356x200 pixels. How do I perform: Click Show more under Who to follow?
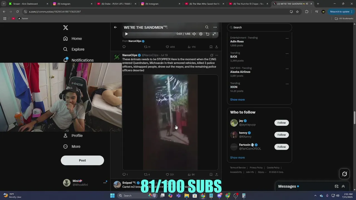tap(237, 157)
